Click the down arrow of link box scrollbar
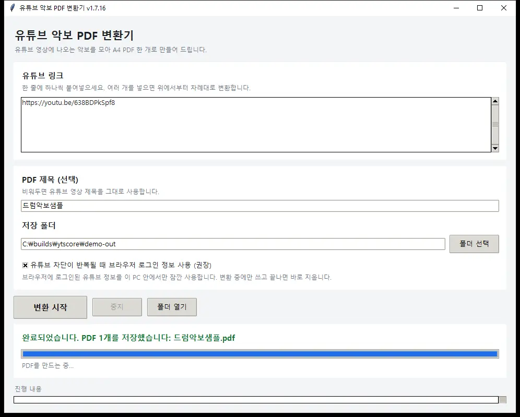 pos(495,148)
